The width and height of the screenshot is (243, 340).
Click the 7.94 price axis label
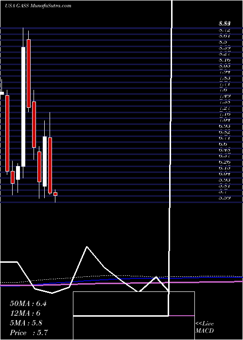tap(225, 71)
